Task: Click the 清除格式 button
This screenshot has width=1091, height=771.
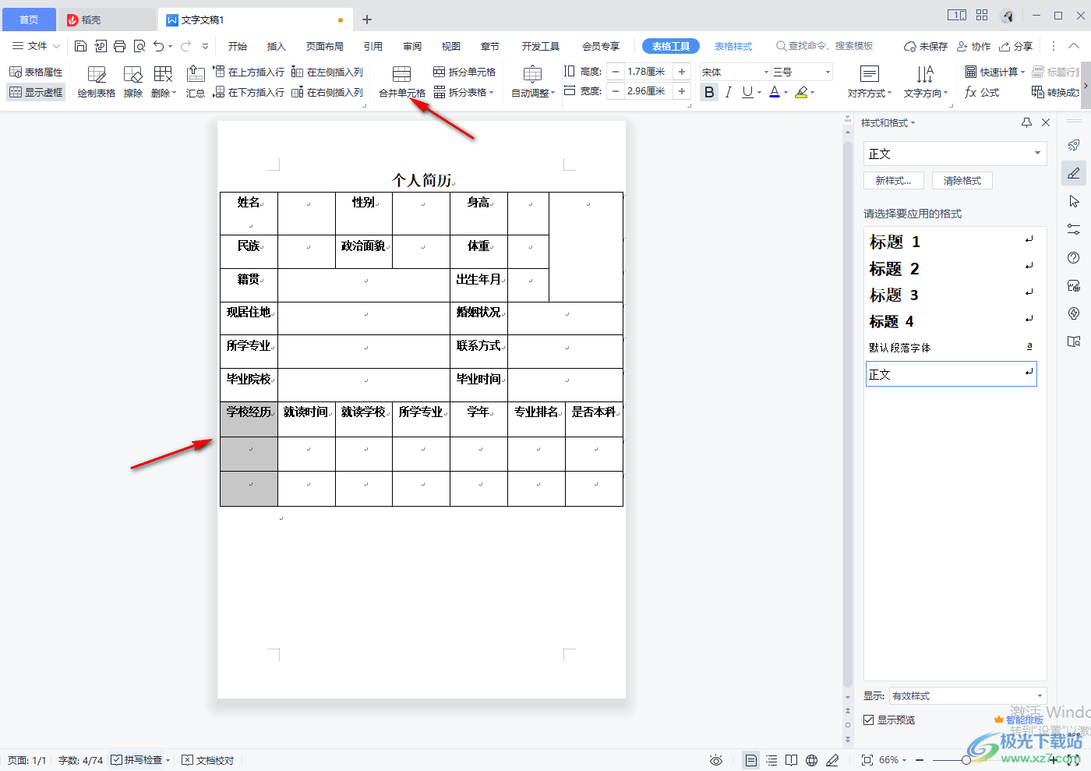Action: (962, 180)
